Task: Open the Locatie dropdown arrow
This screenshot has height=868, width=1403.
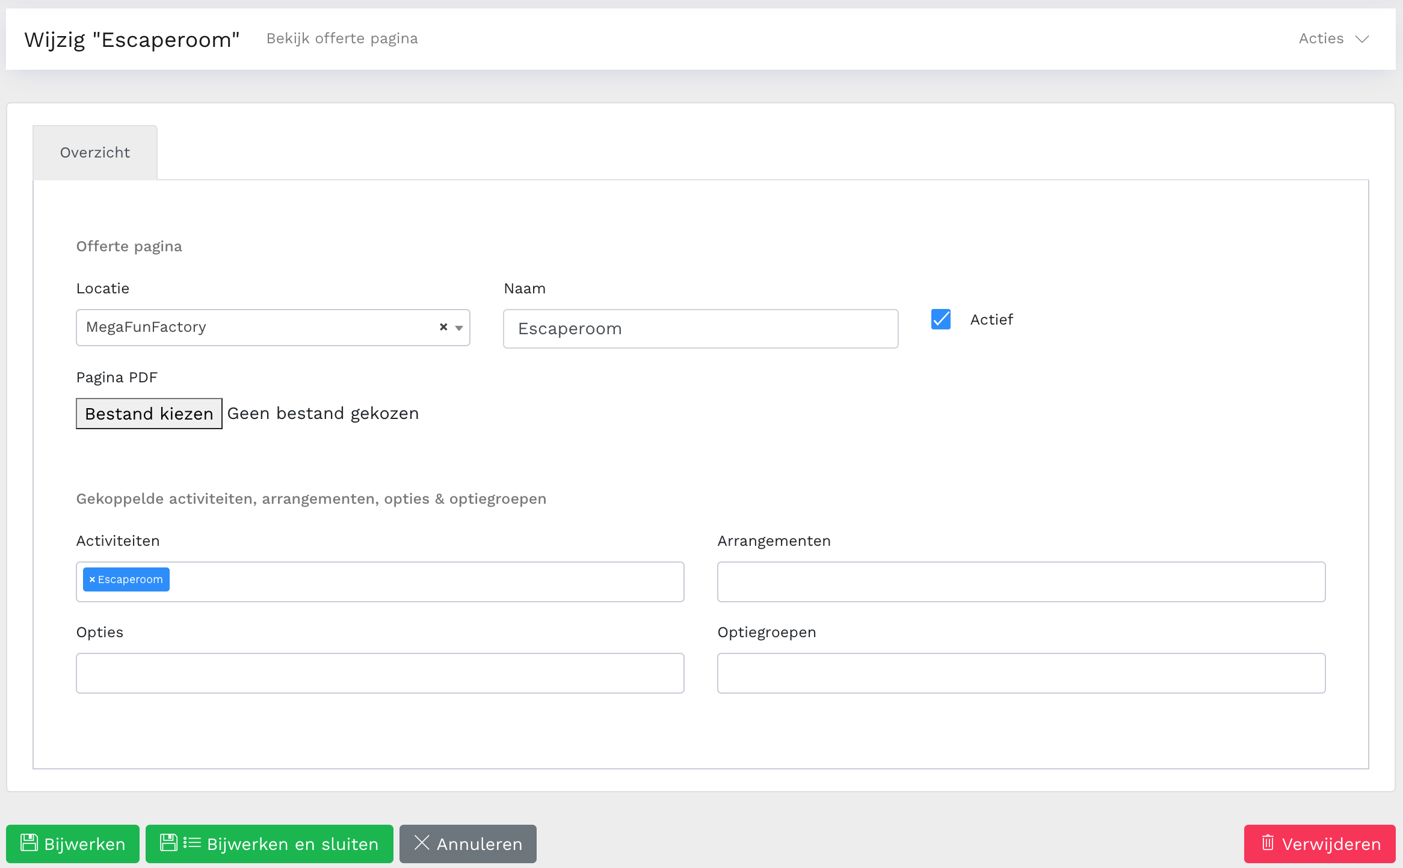Action: [x=459, y=328]
